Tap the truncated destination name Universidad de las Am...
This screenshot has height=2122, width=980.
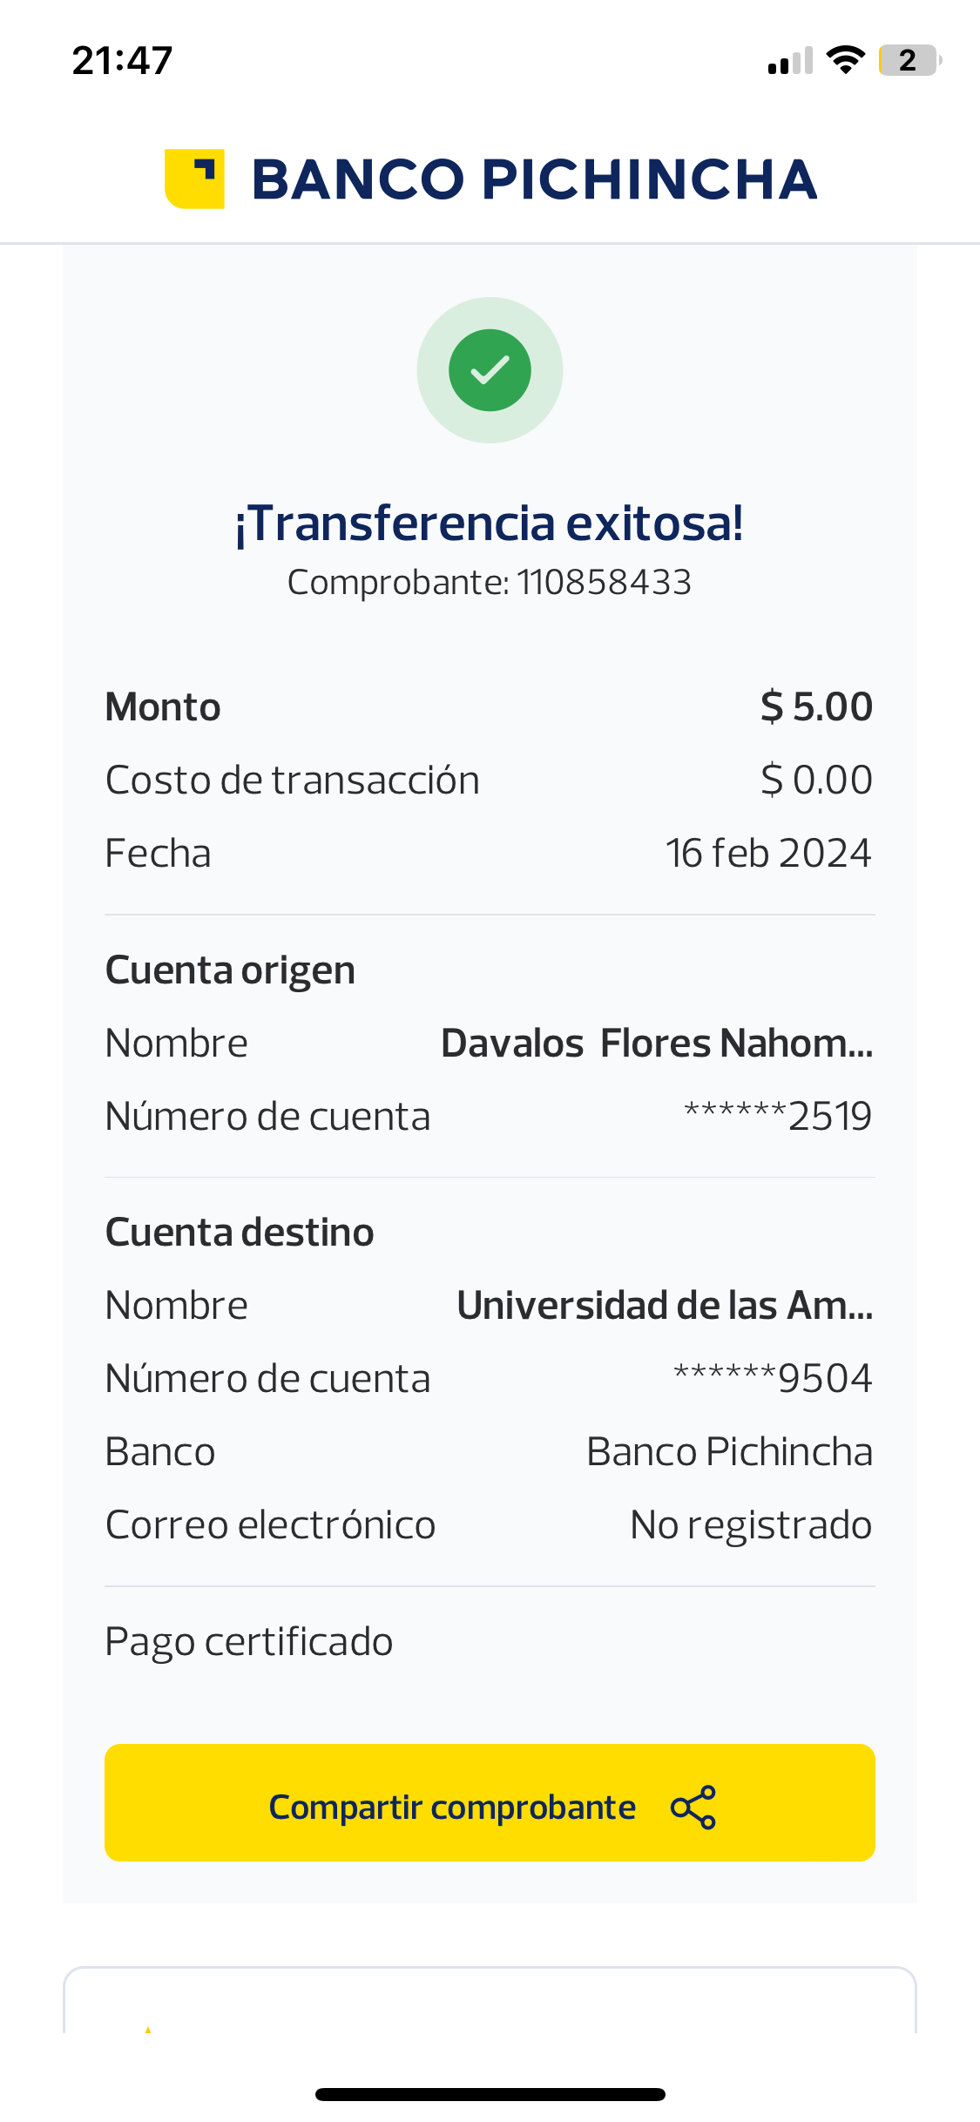[664, 1305]
